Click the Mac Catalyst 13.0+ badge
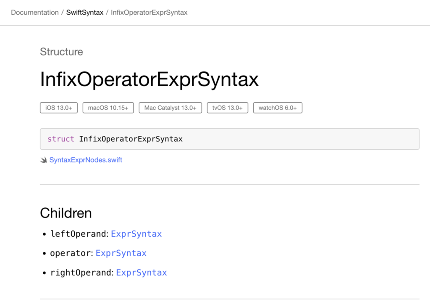The width and height of the screenshot is (430, 307). (x=170, y=108)
